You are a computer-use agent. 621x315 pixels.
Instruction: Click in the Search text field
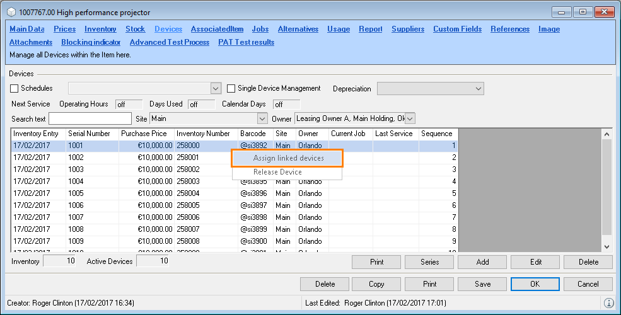tap(90, 118)
